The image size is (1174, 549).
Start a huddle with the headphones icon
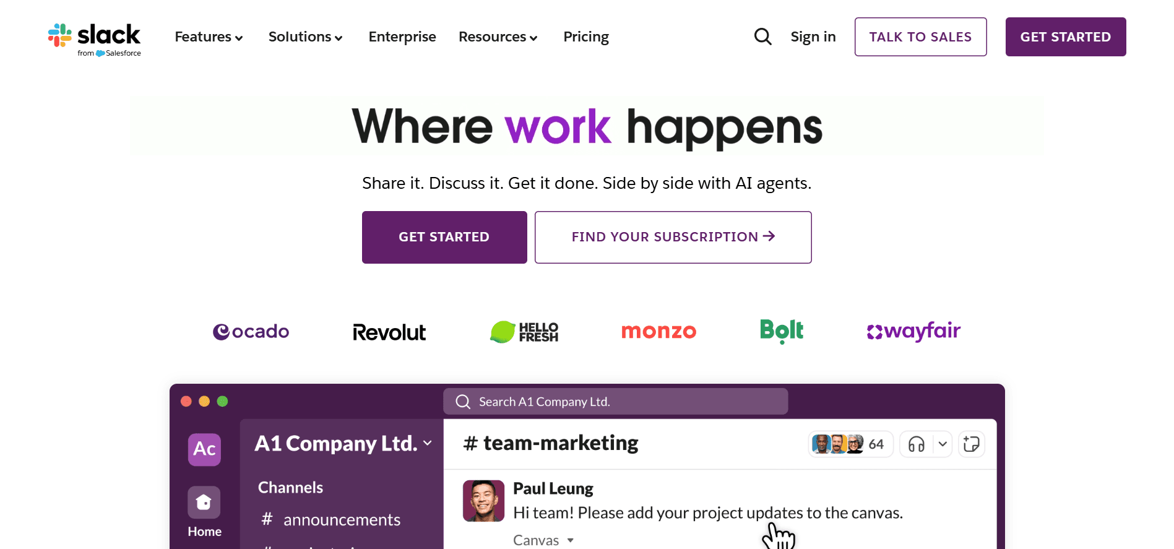(917, 444)
